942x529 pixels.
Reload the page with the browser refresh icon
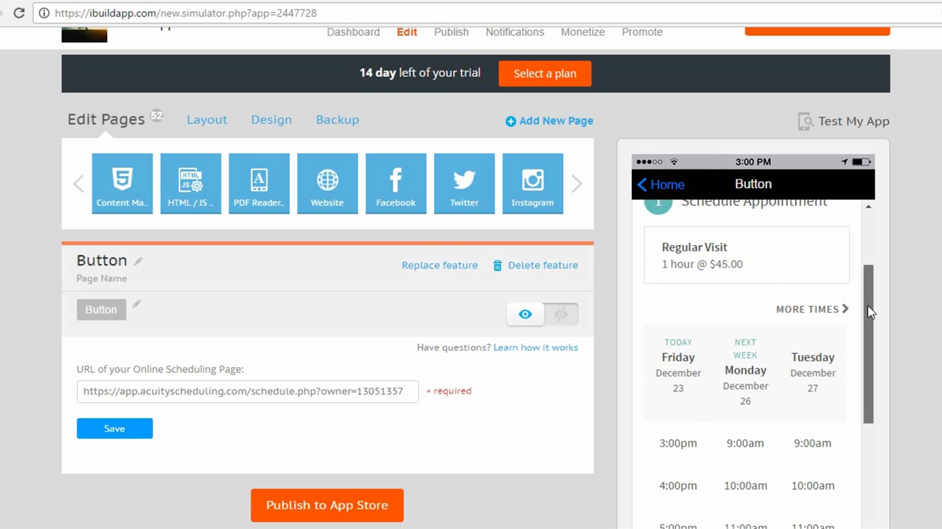tap(19, 13)
